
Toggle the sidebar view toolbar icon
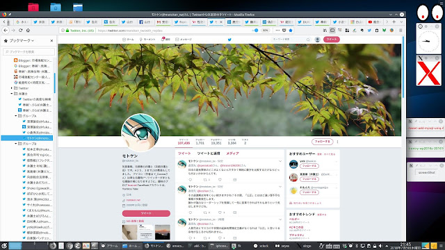click(x=332, y=31)
